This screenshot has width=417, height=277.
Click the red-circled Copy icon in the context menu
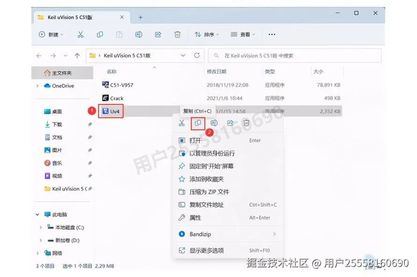click(198, 123)
